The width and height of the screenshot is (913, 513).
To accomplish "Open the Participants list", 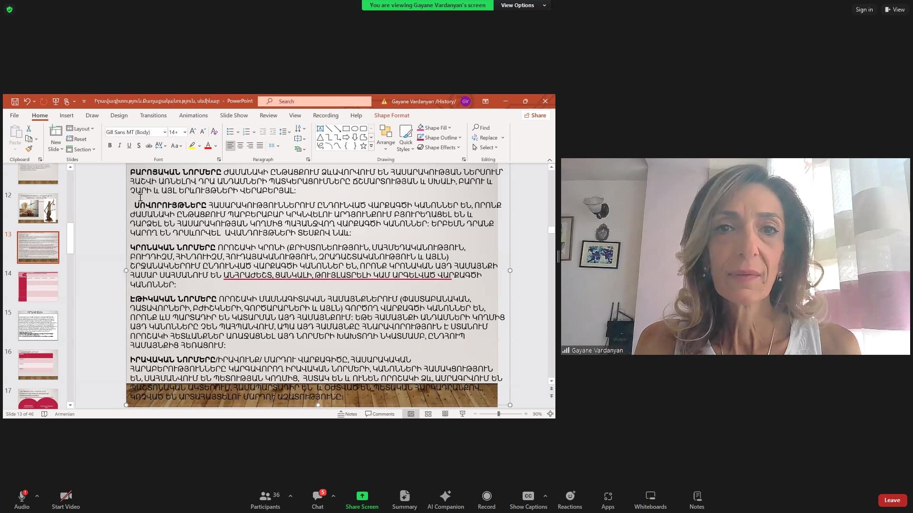I will pyautogui.click(x=265, y=496).
